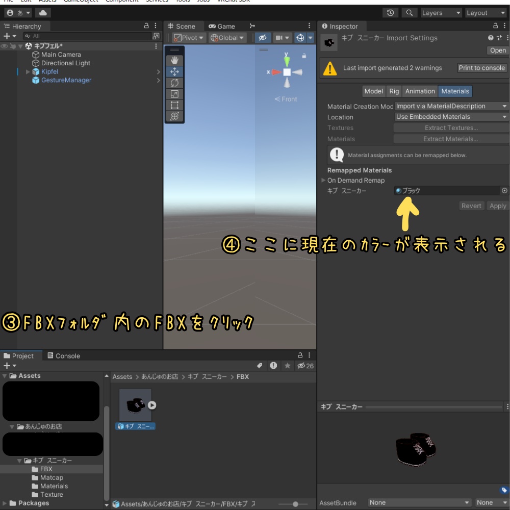
Task: Switch to the Rig tab in Import Settings
Action: tap(394, 91)
